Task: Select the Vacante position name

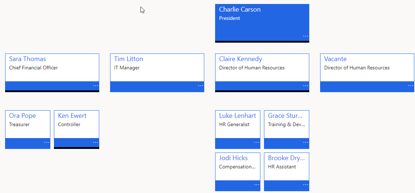Action: 335,59
